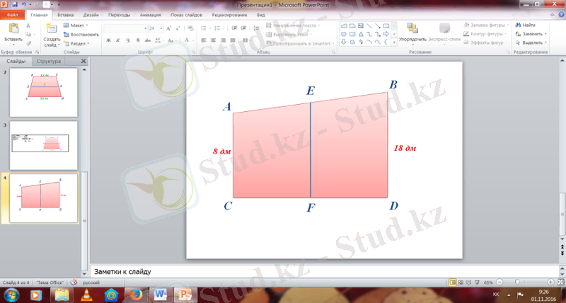
Task: Switch to the Вставка ribbon tab
Action: pos(65,14)
